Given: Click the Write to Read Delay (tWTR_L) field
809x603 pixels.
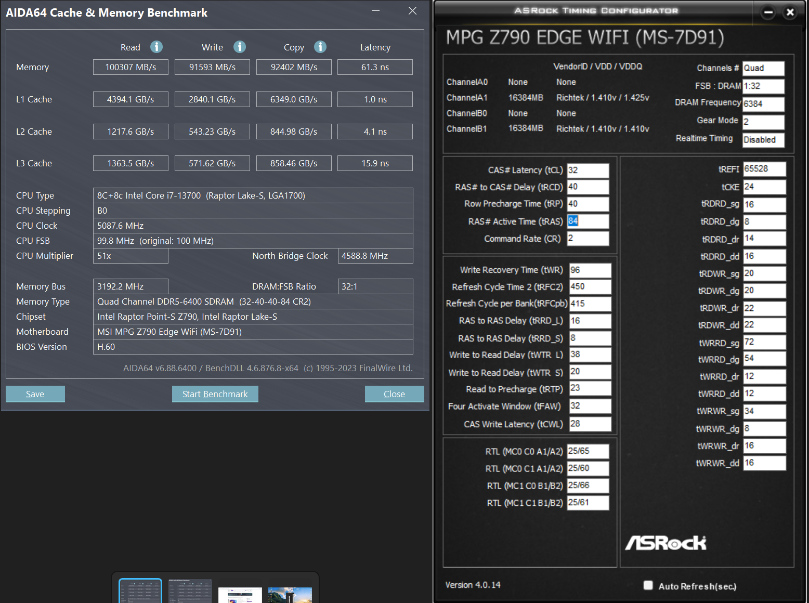Looking at the screenshot, I should tap(590, 355).
